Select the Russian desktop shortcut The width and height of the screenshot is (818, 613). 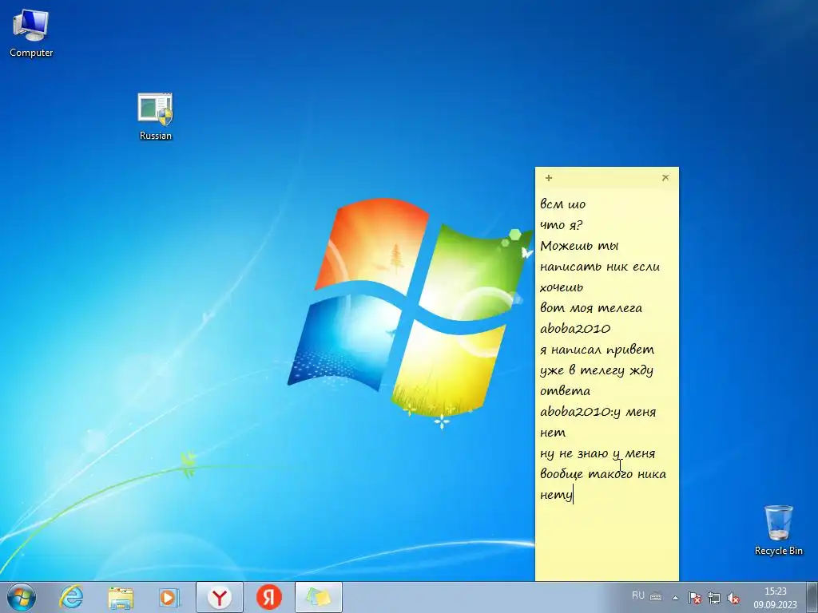155,117
